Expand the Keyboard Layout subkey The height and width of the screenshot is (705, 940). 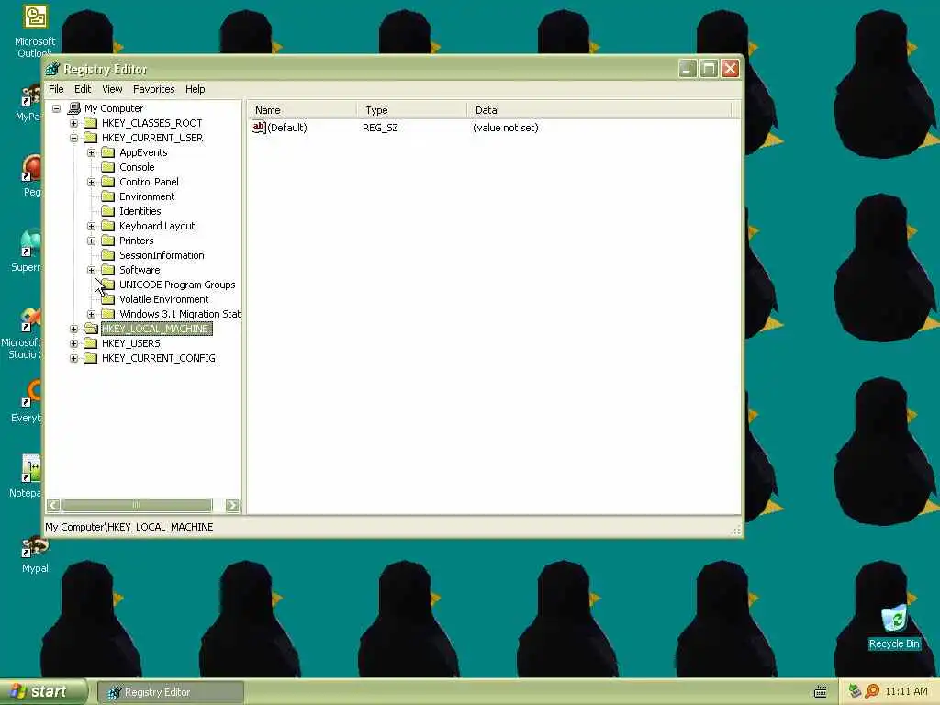click(x=91, y=226)
